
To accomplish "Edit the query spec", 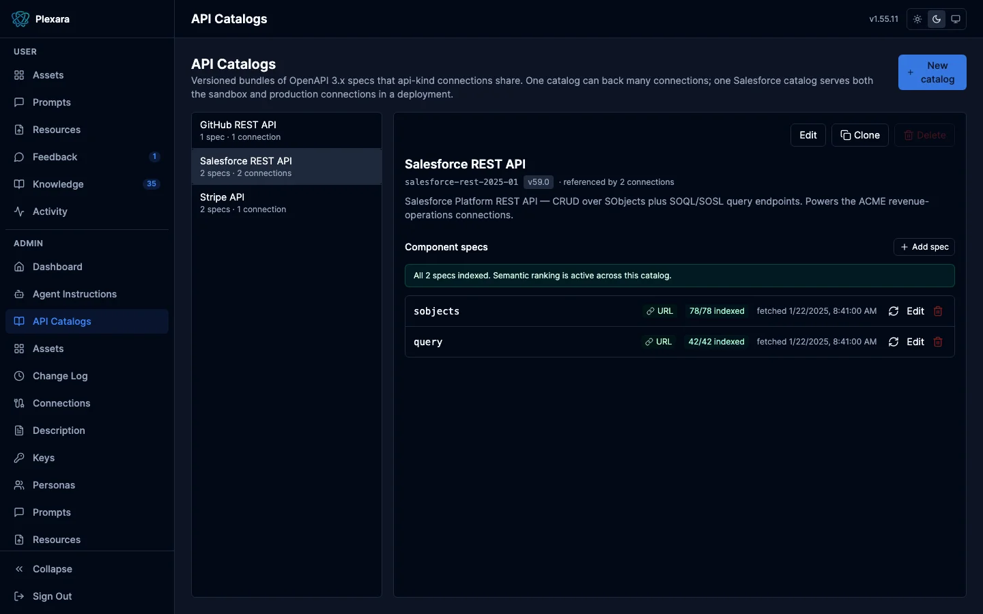I will click(915, 342).
